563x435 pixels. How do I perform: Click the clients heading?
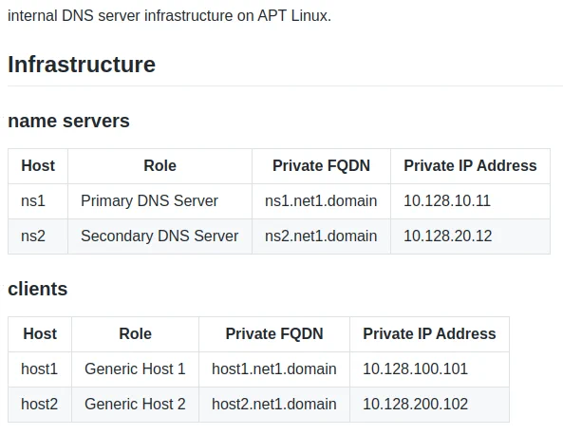38,289
